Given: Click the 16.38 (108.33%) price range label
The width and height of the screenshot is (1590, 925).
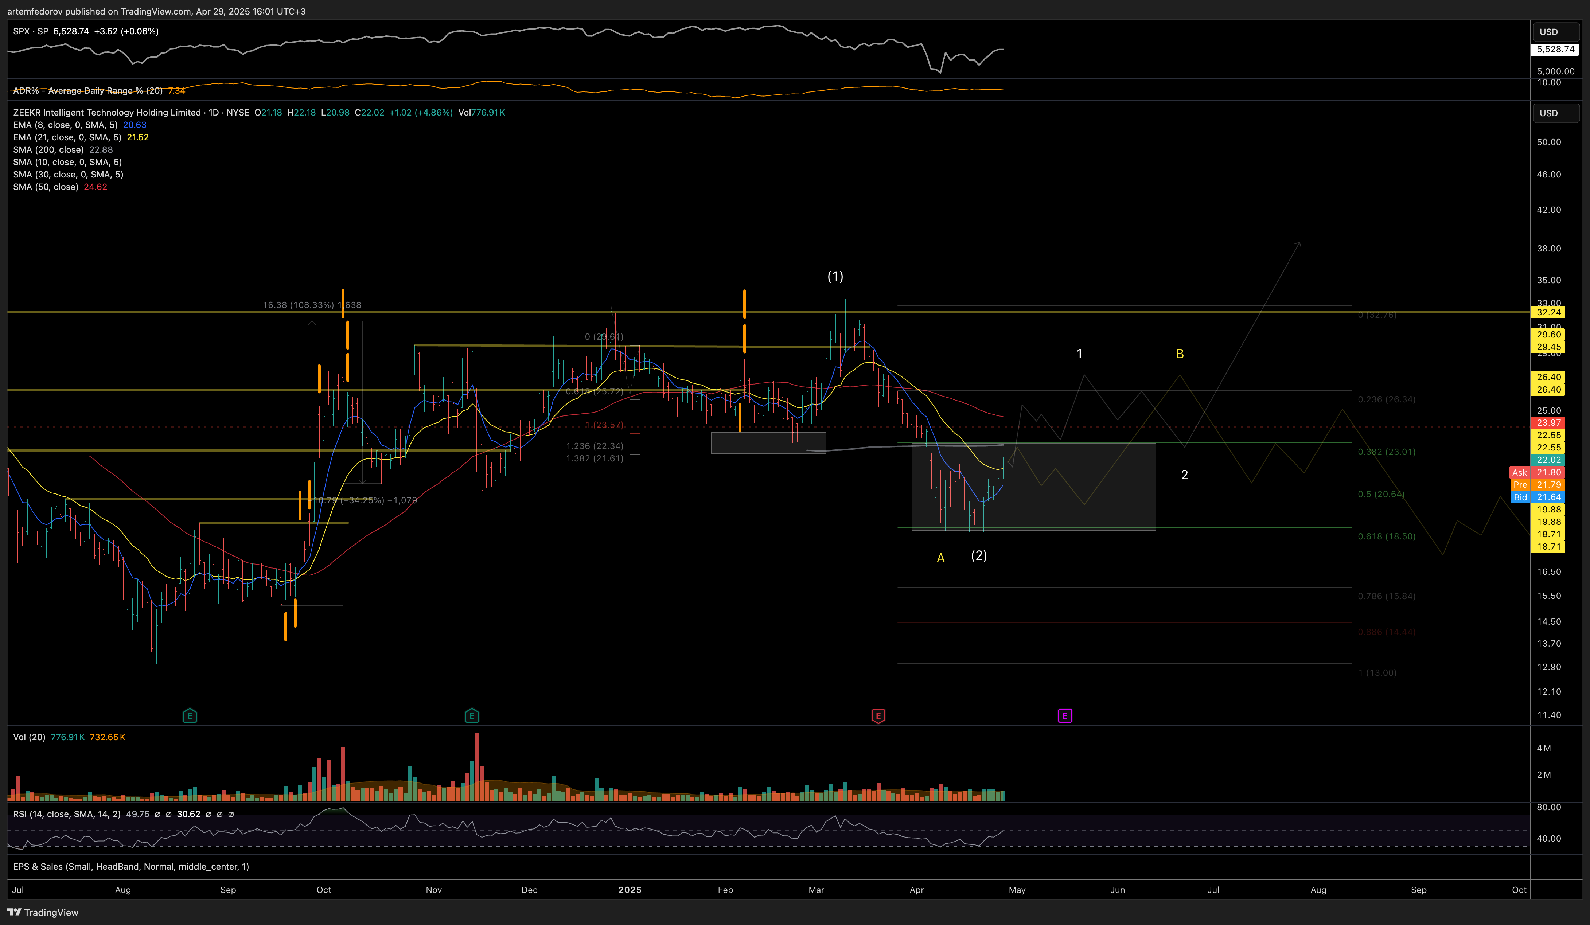Looking at the screenshot, I should point(312,305).
